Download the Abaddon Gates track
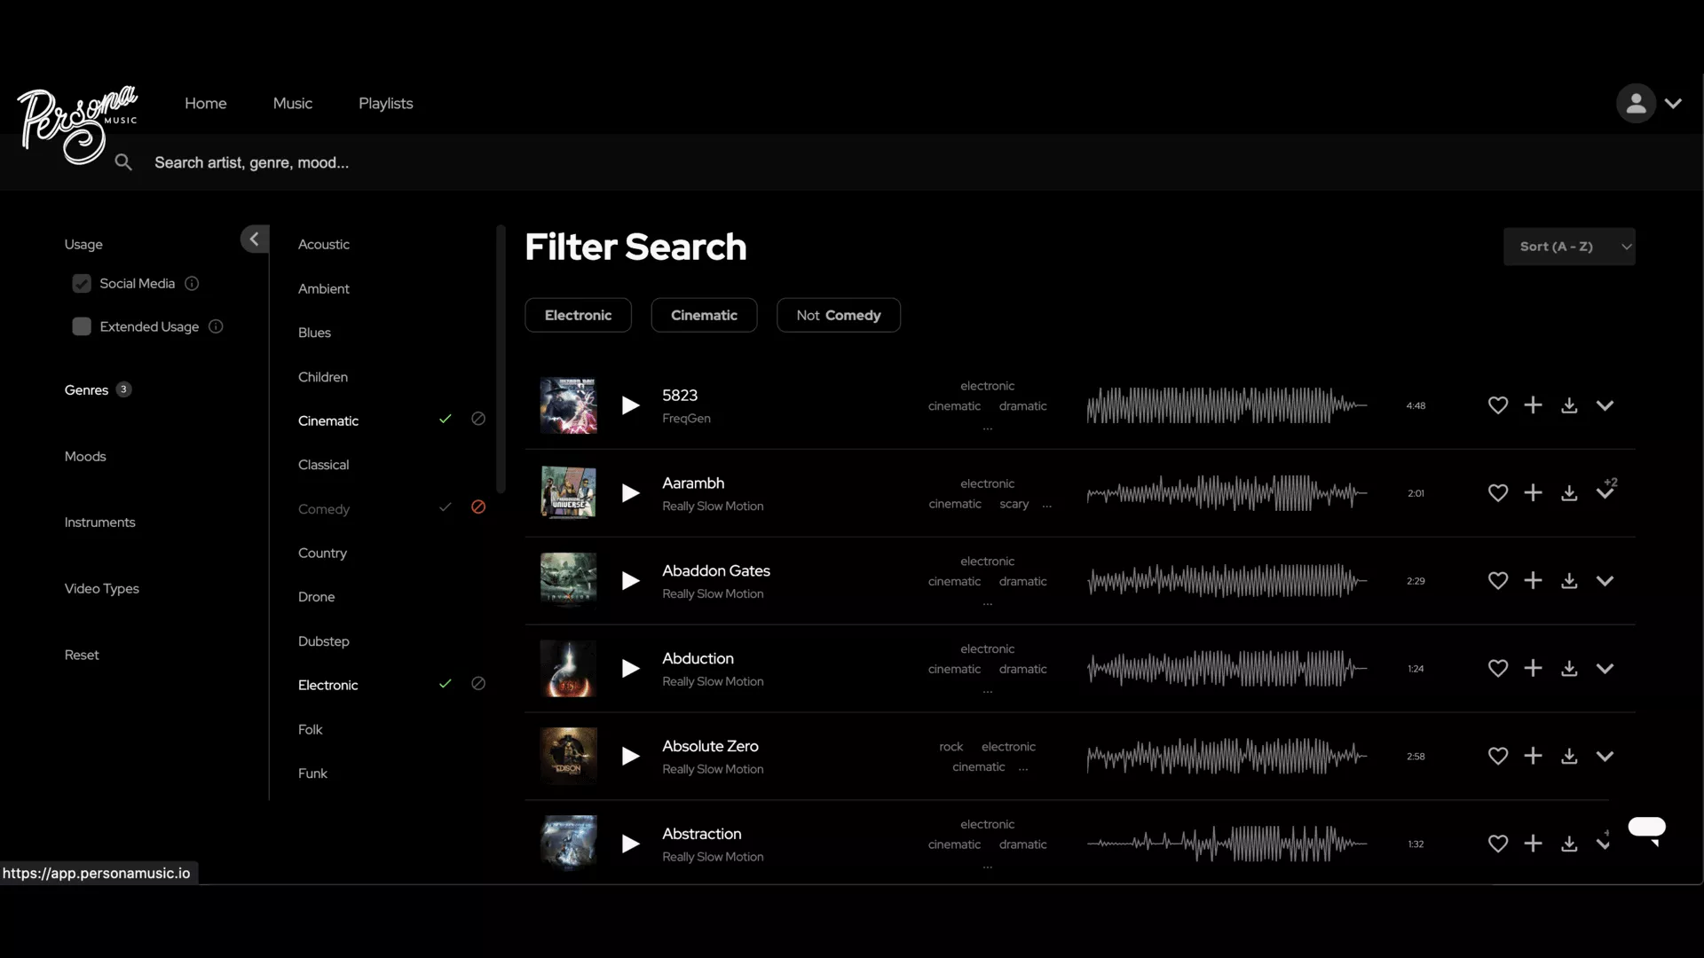The image size is (1704, 958). point(1569,581)
